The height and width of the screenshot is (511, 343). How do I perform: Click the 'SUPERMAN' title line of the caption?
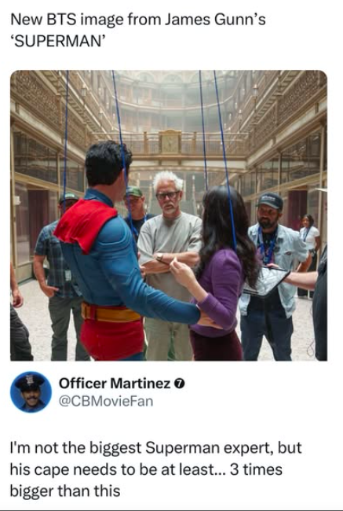point(57,42)
